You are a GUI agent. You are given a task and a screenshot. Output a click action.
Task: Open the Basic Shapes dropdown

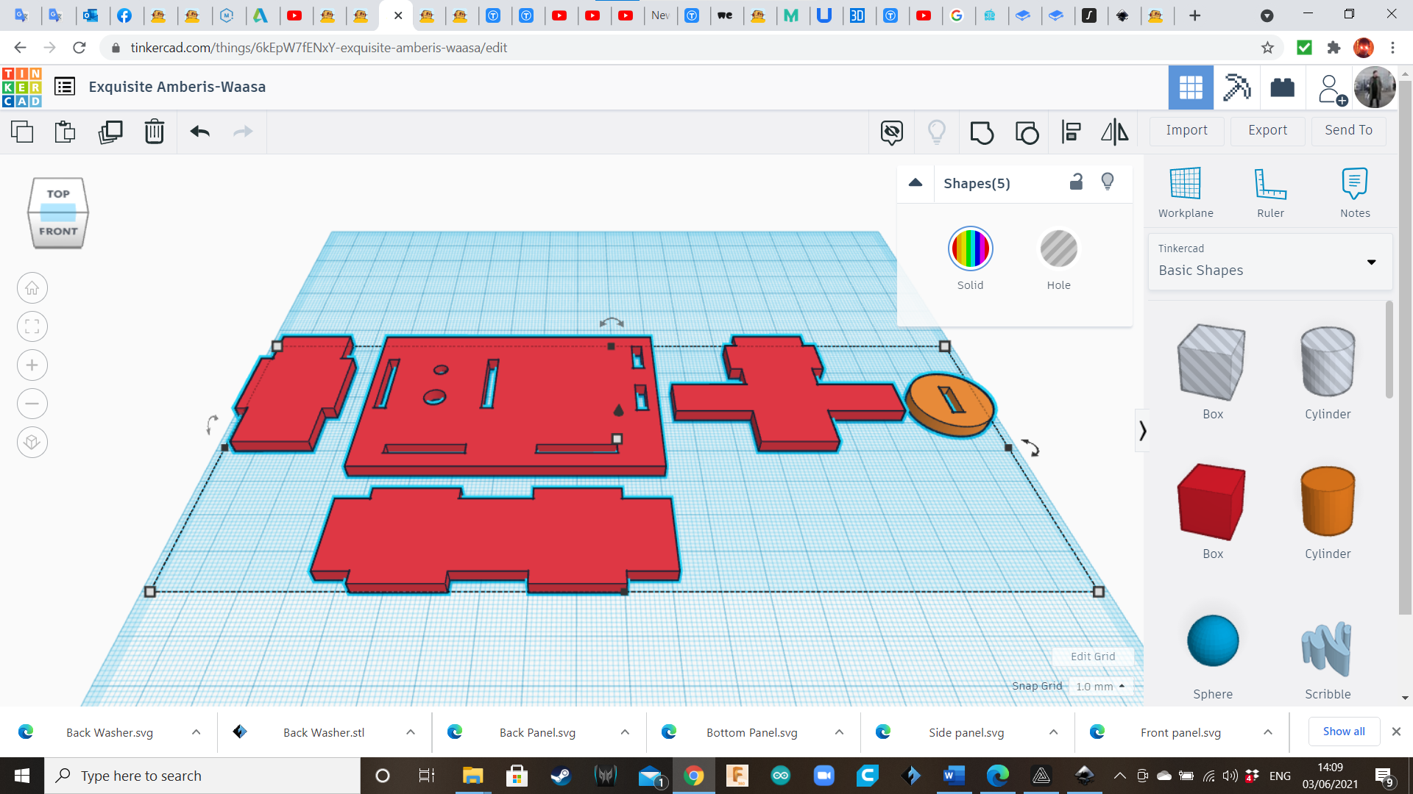(x=1372, y=262)
